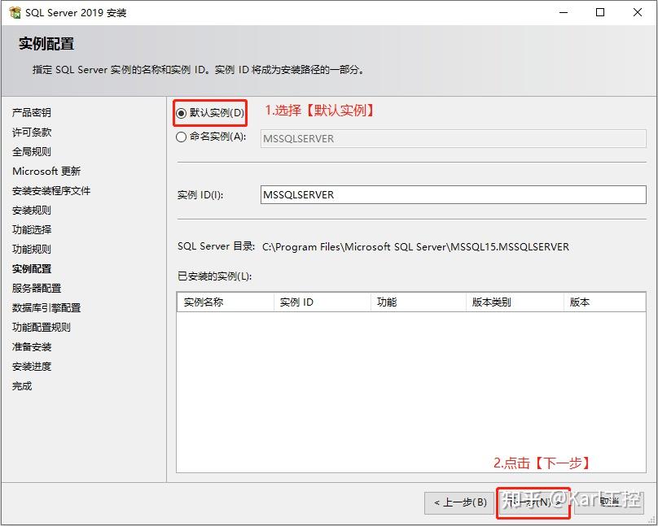Click the 已安装的实例(L) label

pos(214,276)
